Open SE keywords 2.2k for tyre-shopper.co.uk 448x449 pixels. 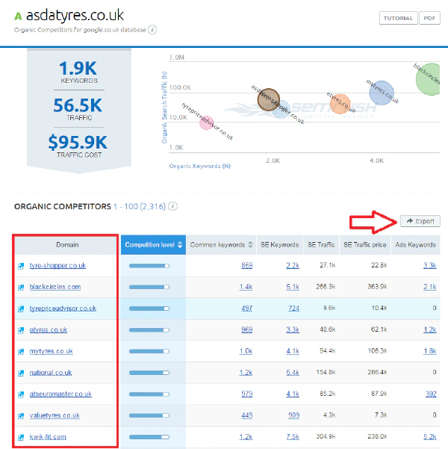point(293,265)
